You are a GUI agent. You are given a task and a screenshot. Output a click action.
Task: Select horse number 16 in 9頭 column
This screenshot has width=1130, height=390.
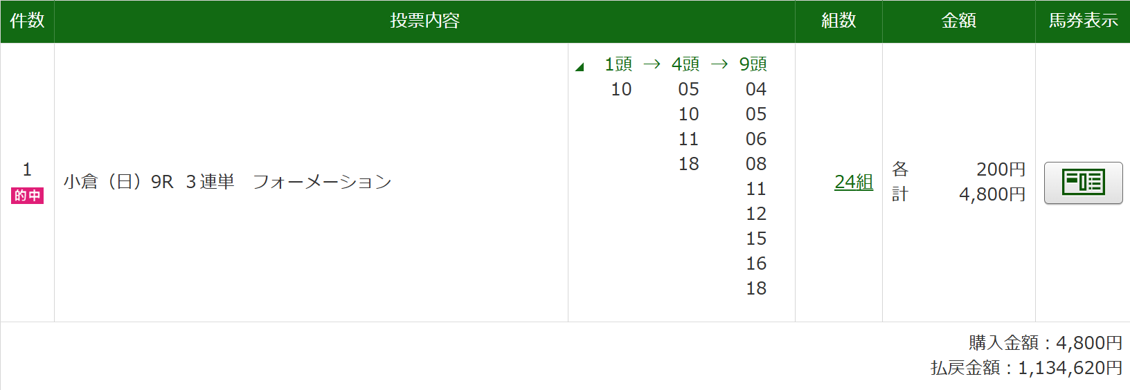[x=756, y=263]
